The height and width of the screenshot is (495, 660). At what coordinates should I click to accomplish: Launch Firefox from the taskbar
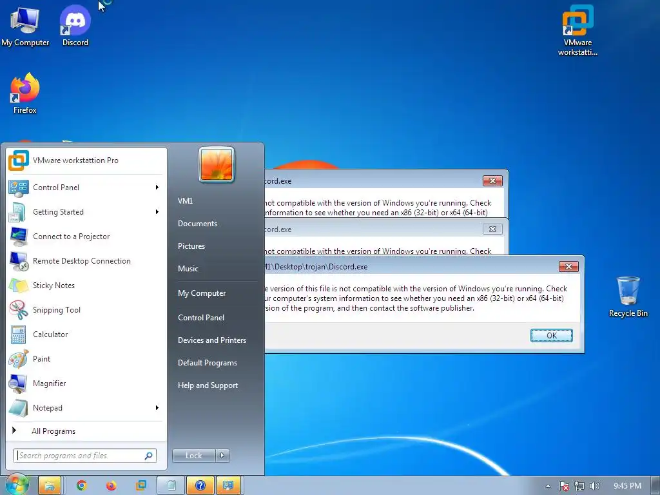(x=111, y=486)
